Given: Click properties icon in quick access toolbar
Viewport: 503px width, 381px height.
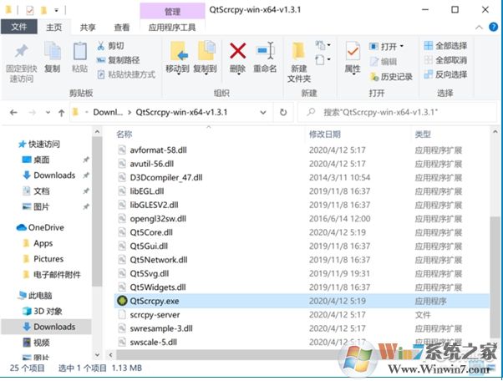Looking at the screenshot, I should click(29, 11).
